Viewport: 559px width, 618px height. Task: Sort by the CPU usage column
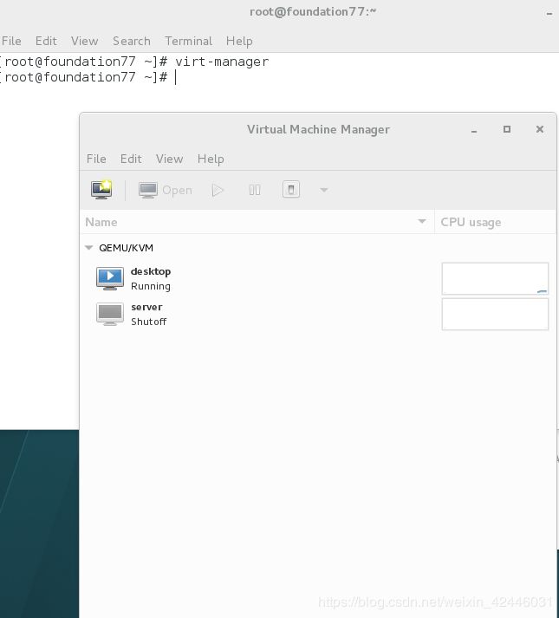[495, 222]
